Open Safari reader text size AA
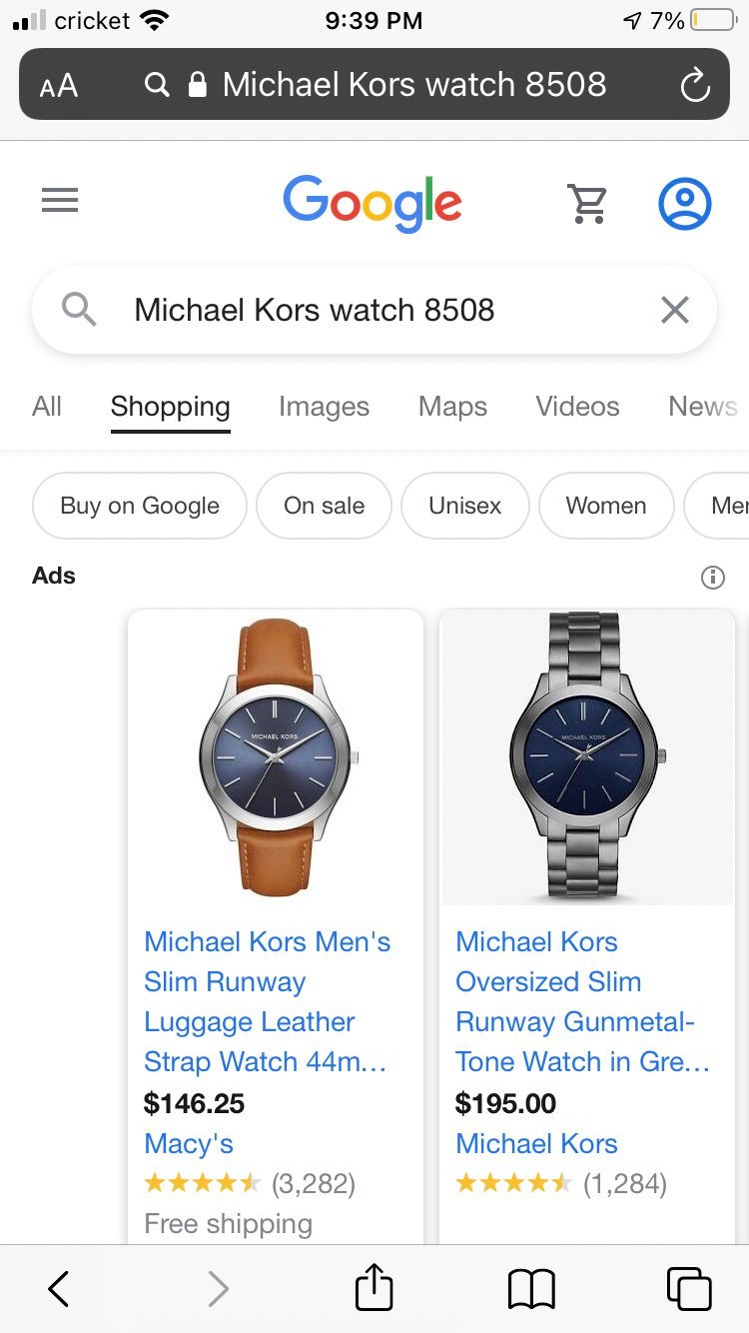749x1333 pixels. tap(59, 86)
